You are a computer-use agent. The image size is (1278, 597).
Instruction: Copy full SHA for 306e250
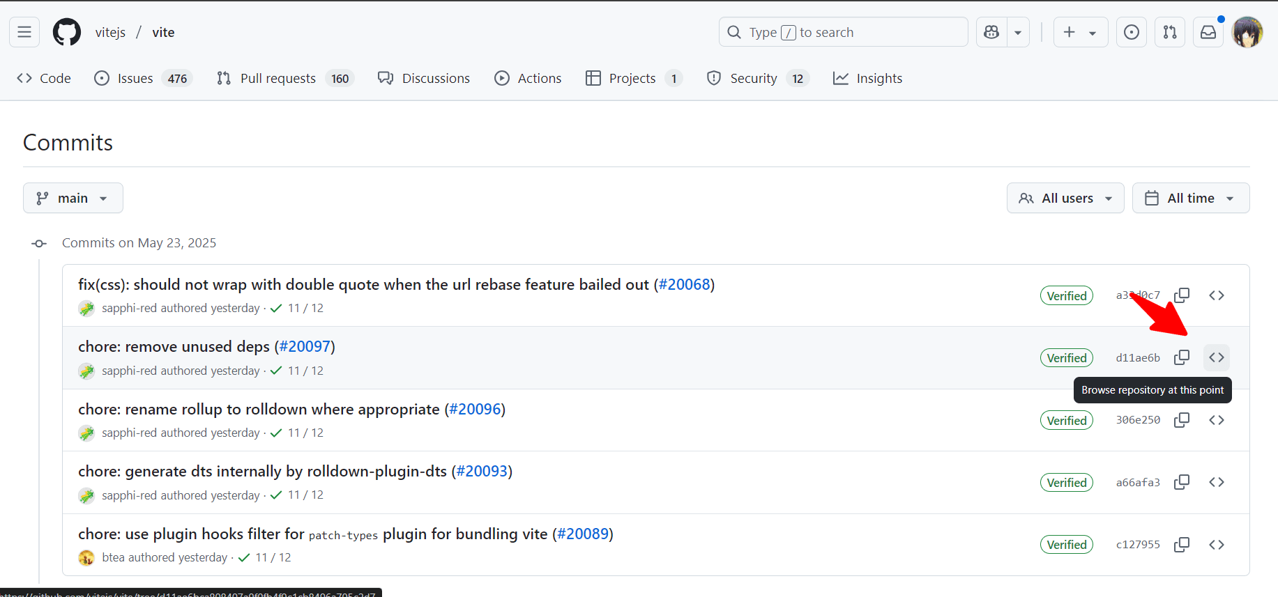click(x=1182, y=420)
